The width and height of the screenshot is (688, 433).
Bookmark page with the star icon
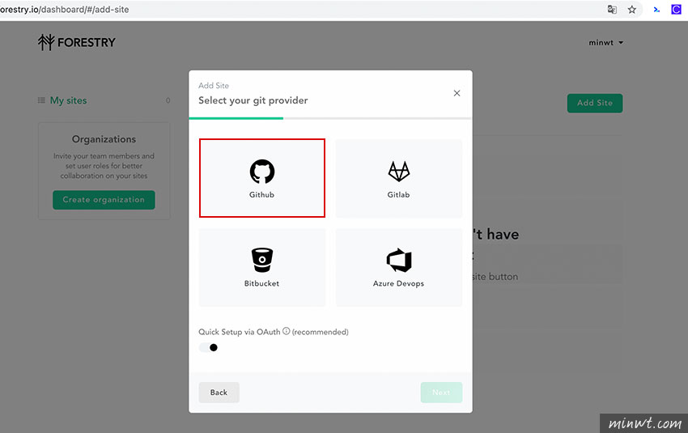coord(631,10)
